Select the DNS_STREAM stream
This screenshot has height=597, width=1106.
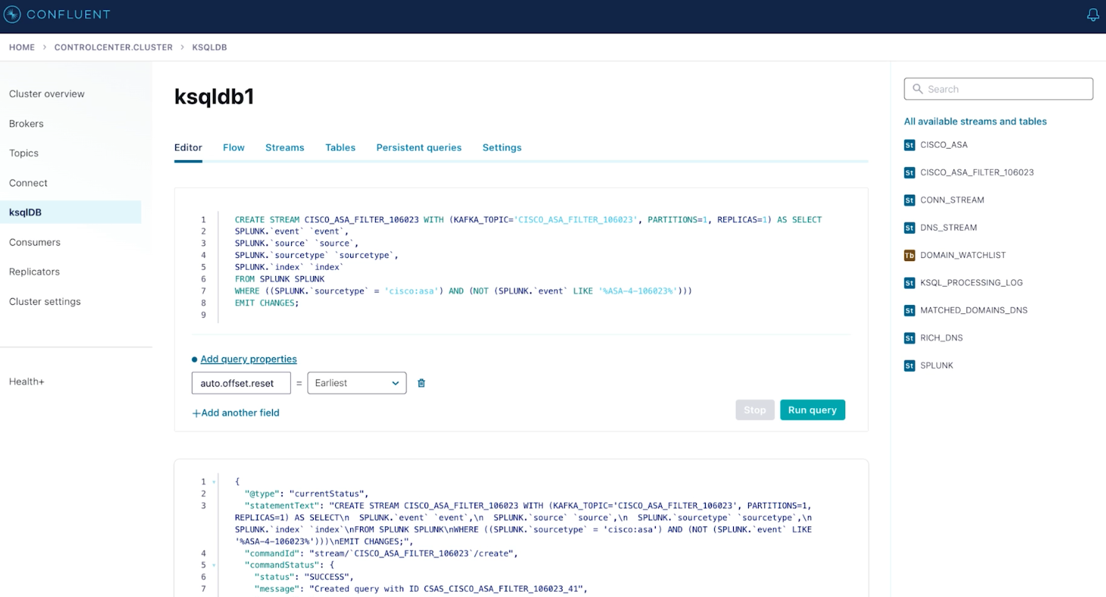pos(948,228)
